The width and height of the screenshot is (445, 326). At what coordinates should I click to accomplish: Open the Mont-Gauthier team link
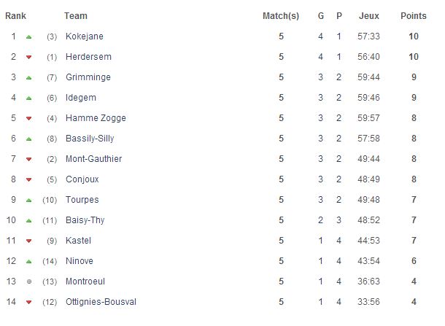pyautogui.click(x=93, y=159)
